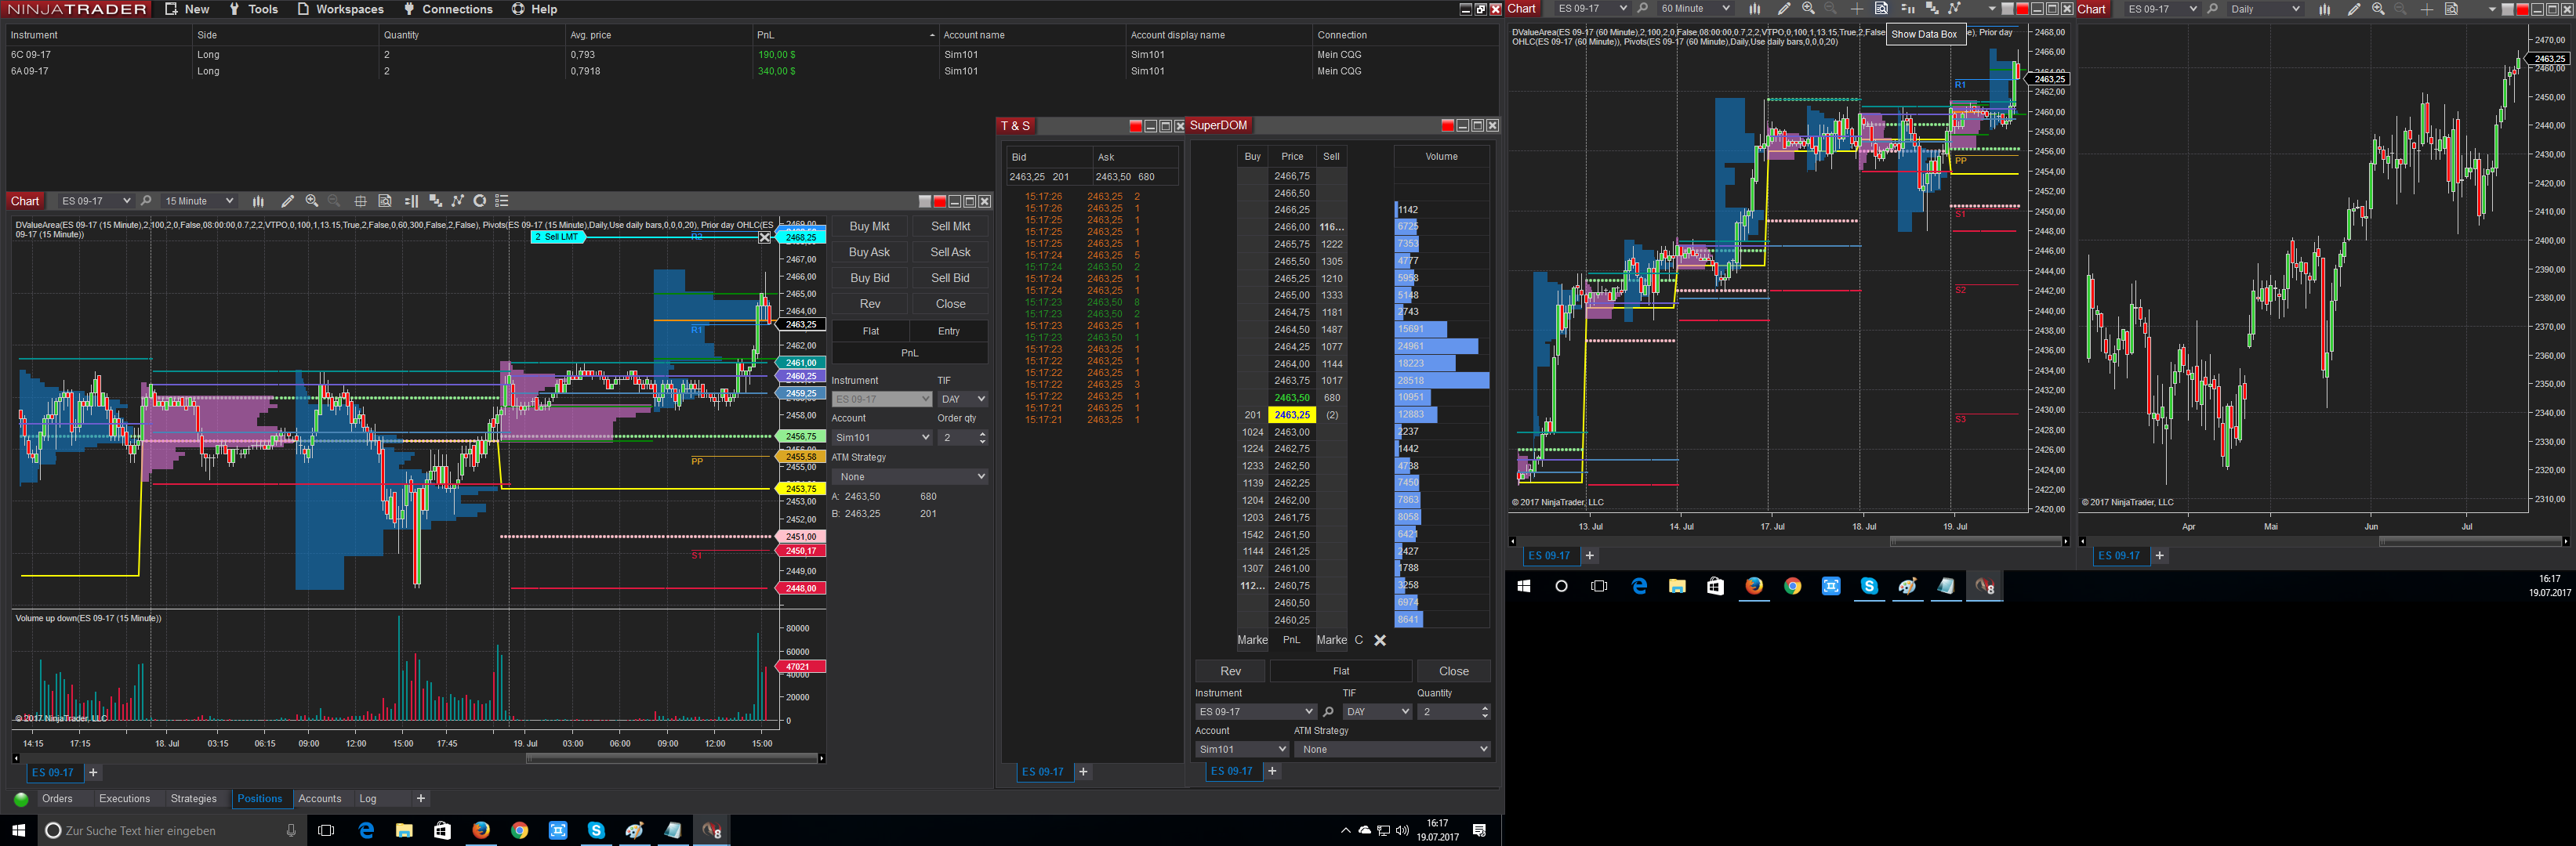Show data box in 15 Minute chart
Viewport: 2576px width, 846px height.
[x=385, y=201]
